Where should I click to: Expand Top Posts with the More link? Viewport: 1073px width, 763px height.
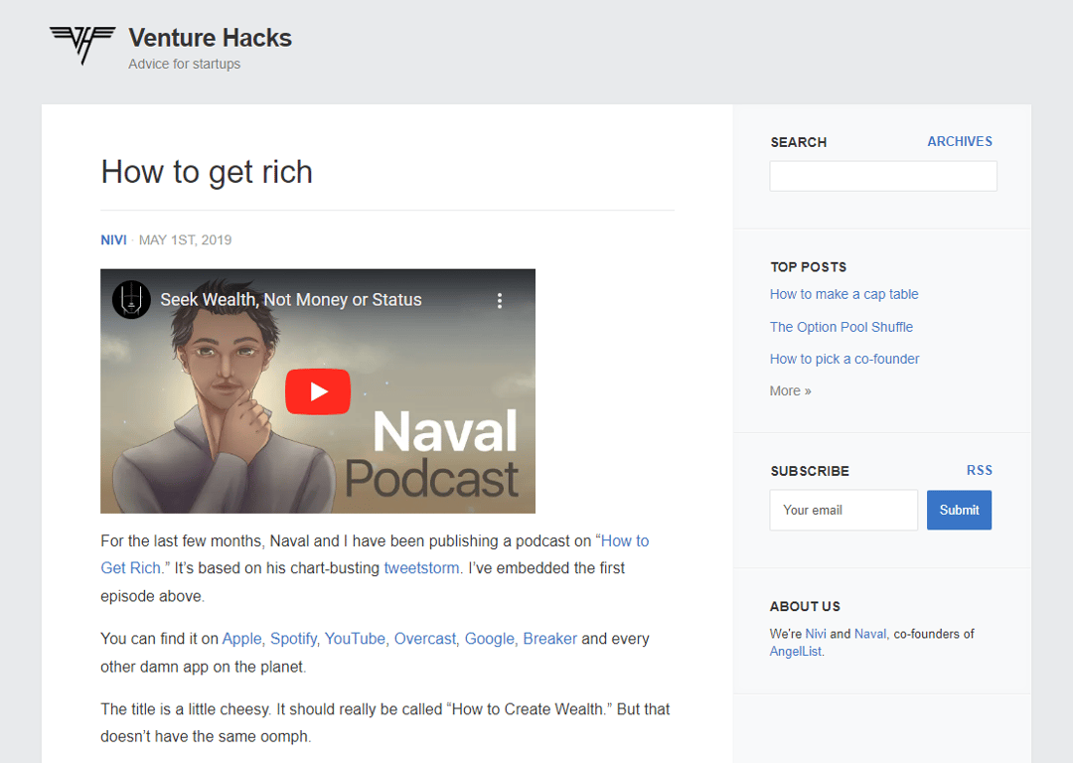(x=788, y=390)
